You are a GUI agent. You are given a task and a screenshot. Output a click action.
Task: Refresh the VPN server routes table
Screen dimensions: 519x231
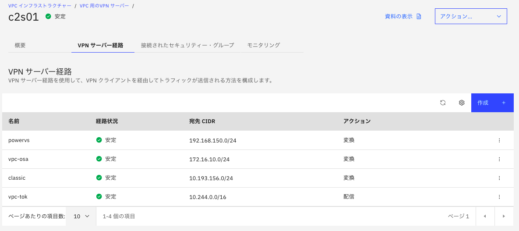point(442,103)
